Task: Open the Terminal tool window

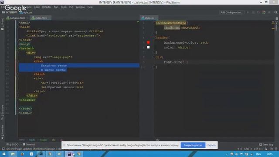Action: [x=29, y=144]
